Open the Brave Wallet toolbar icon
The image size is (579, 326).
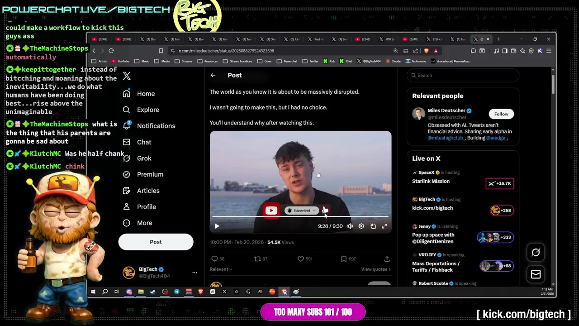tap(514, 51)
